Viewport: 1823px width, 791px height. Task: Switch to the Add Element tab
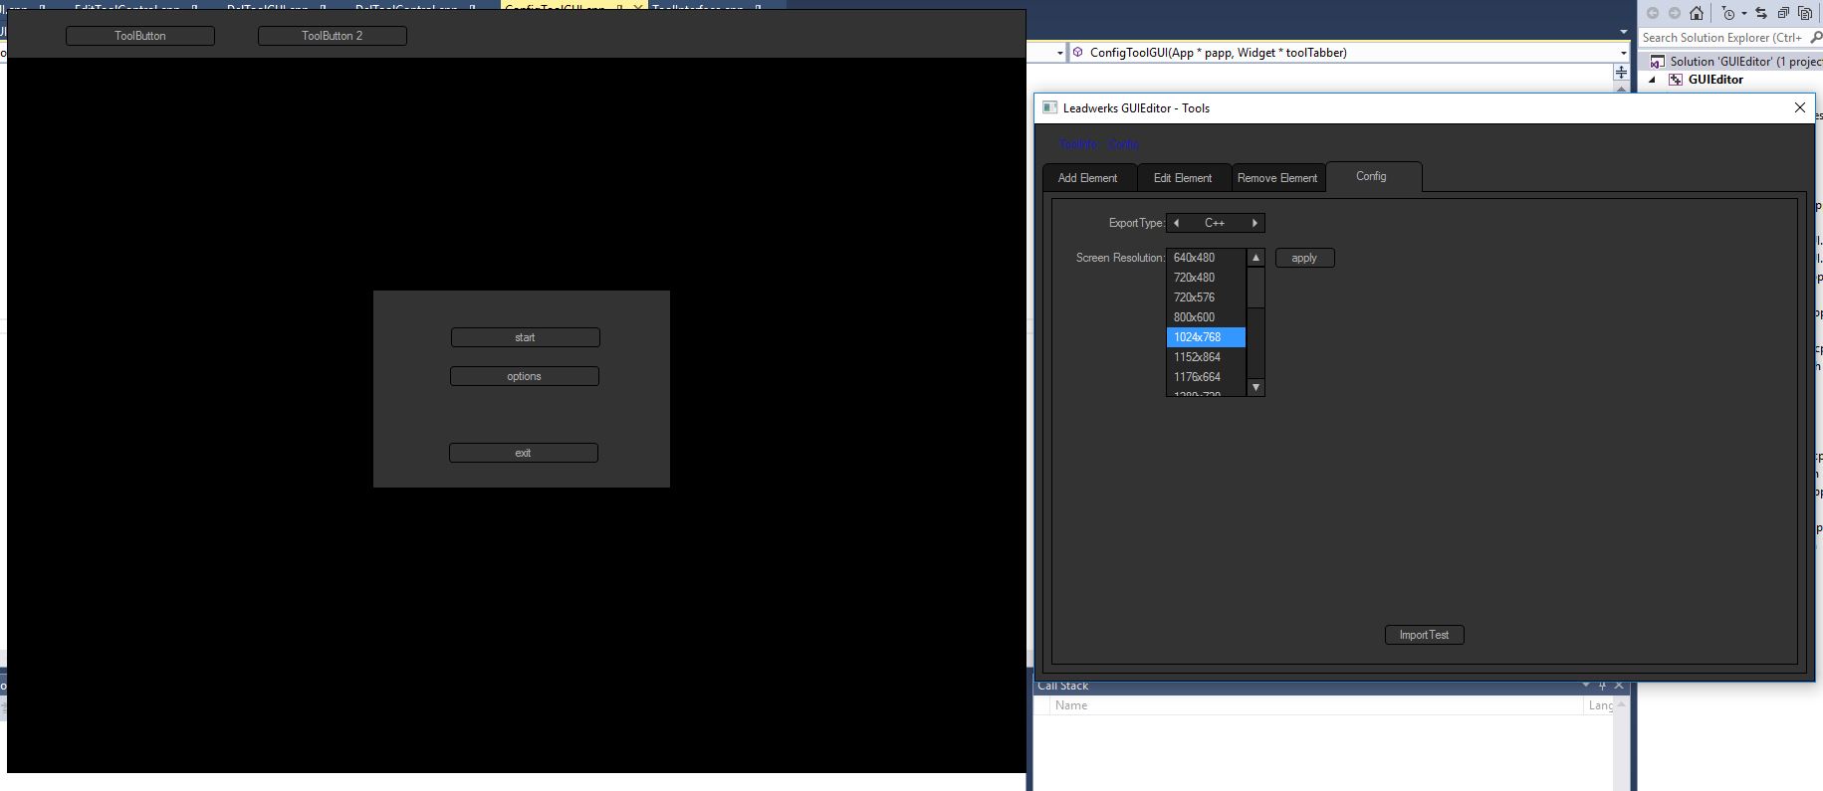(x=1087, y=178)
